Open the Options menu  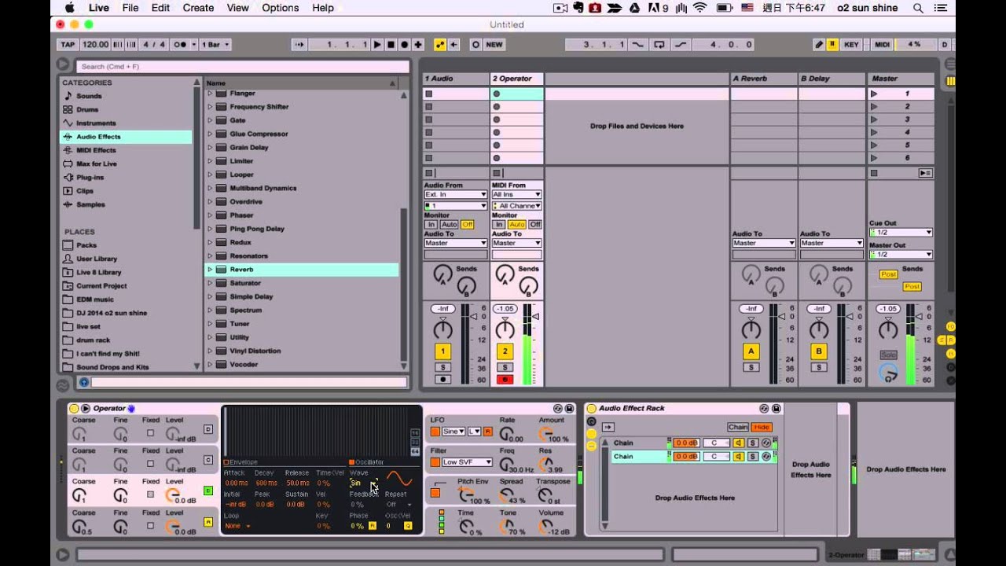click(x=281, y=8)
